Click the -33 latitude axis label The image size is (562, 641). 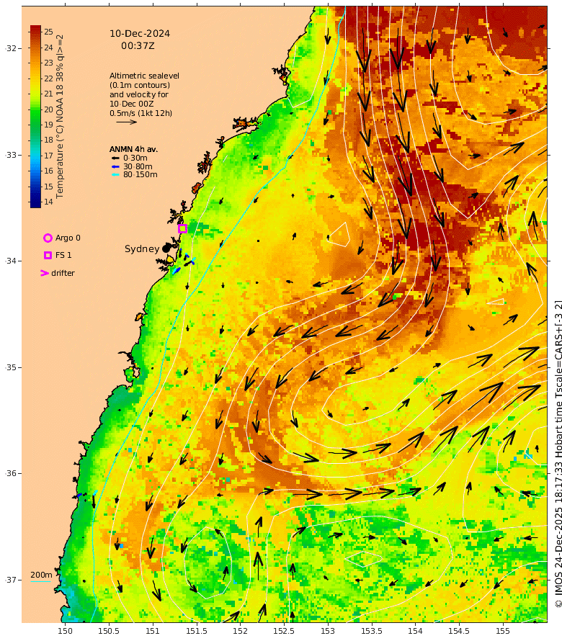11,155
